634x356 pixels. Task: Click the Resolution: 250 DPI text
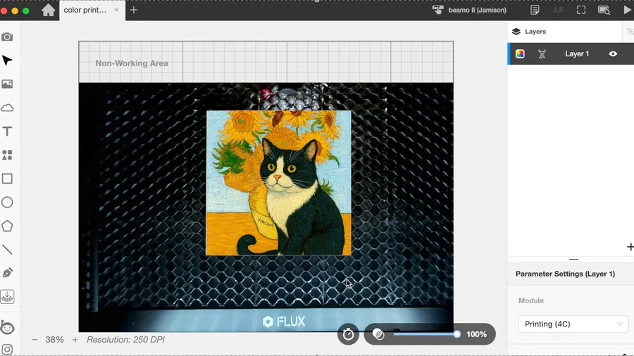click(126, 340)
